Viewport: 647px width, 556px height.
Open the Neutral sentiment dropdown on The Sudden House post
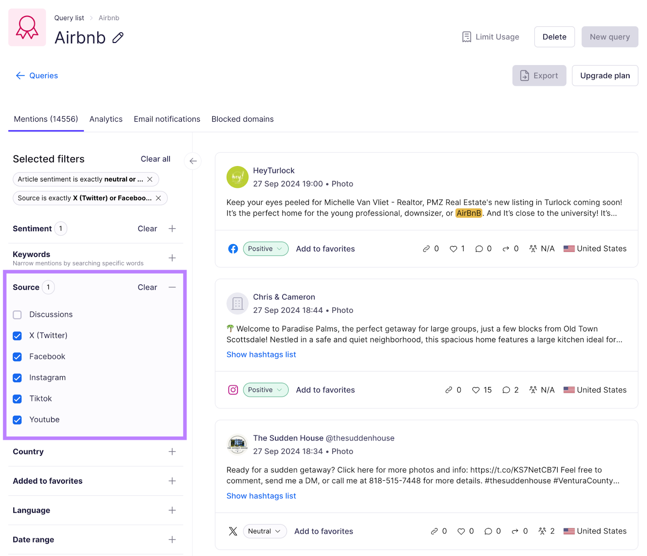pos(264,531)
